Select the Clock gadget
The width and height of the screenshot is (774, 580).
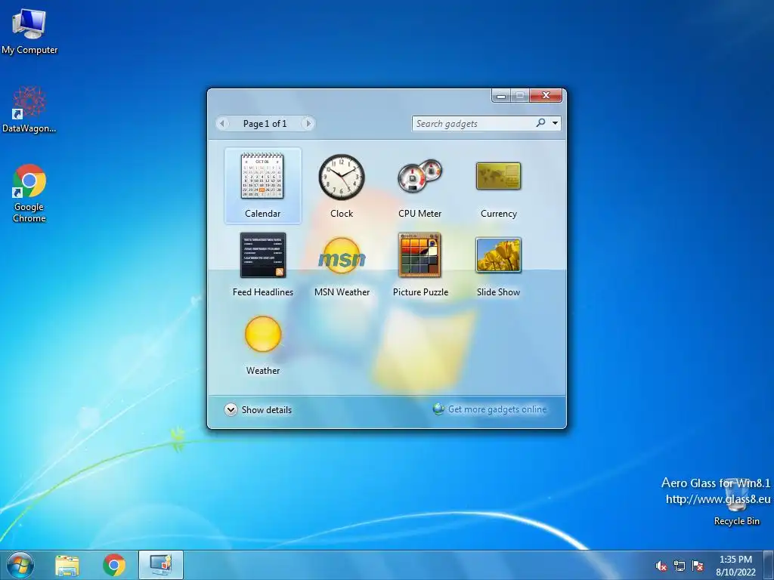click(342, 186)
